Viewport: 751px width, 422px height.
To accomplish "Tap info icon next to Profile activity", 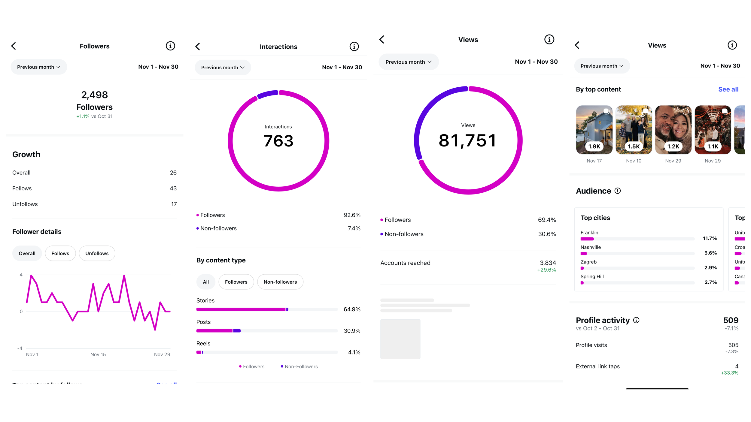I will click(x=636, y=320).
